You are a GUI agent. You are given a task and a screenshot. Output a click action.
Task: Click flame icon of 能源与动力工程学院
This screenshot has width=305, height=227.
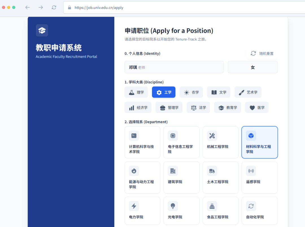pos(134,171)
